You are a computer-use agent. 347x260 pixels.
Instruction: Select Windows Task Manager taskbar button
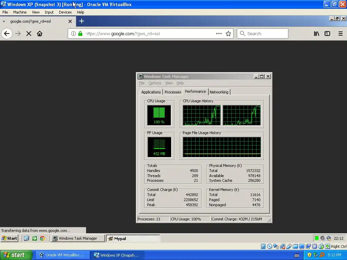pos(78,238)
